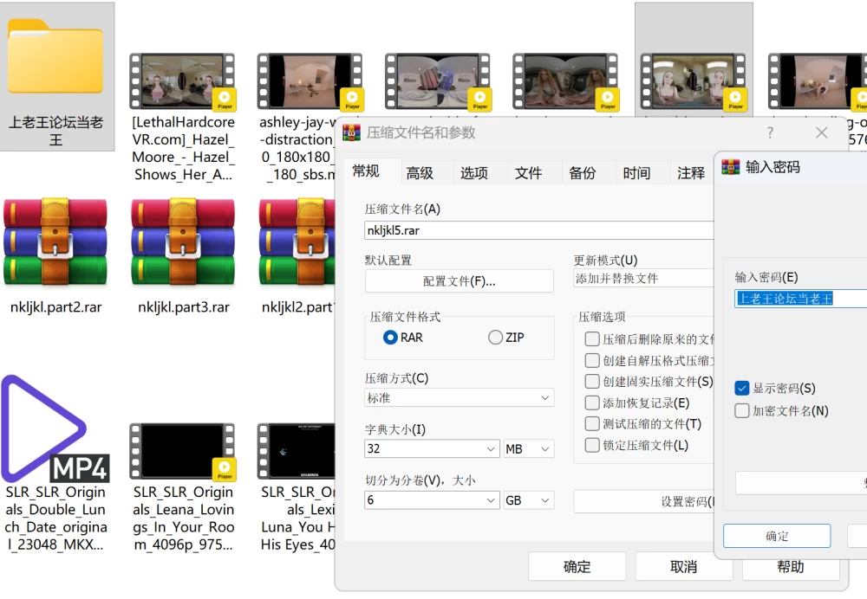The width and height of the screenshot is (867, 599).
Task: Switch to the 高级 tab
Action: tap(420, 173)
